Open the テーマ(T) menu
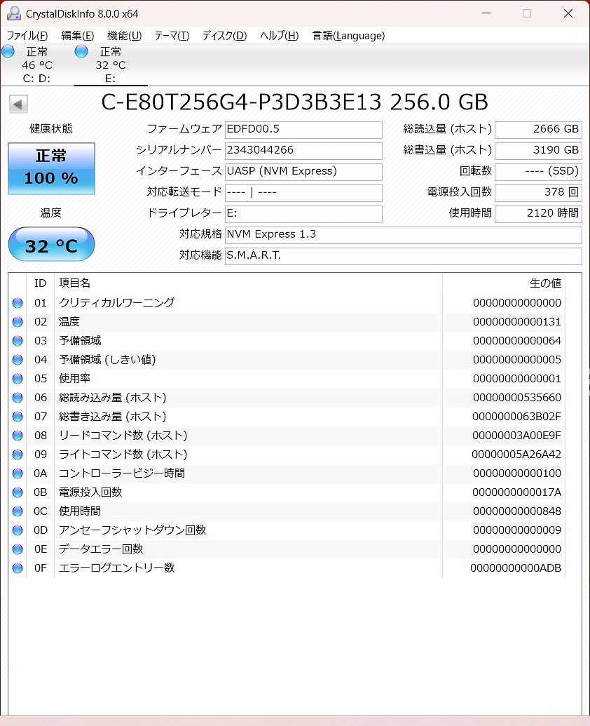The image size is (590, 726). click(172, 36)
